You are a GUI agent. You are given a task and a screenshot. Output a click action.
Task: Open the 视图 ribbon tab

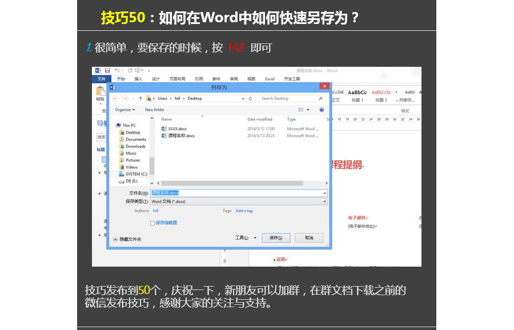[251, 79]
